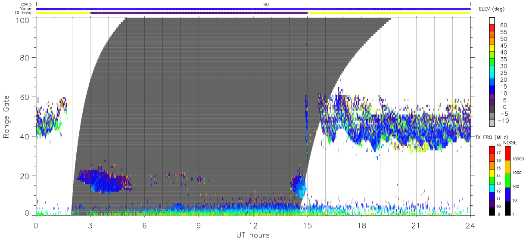Image resolution: width=529 pixels, height=244 pixels.
Task: Click the 100 tick on the Range Gate axis
Action: pyautogui.click(x=23, y=20)
